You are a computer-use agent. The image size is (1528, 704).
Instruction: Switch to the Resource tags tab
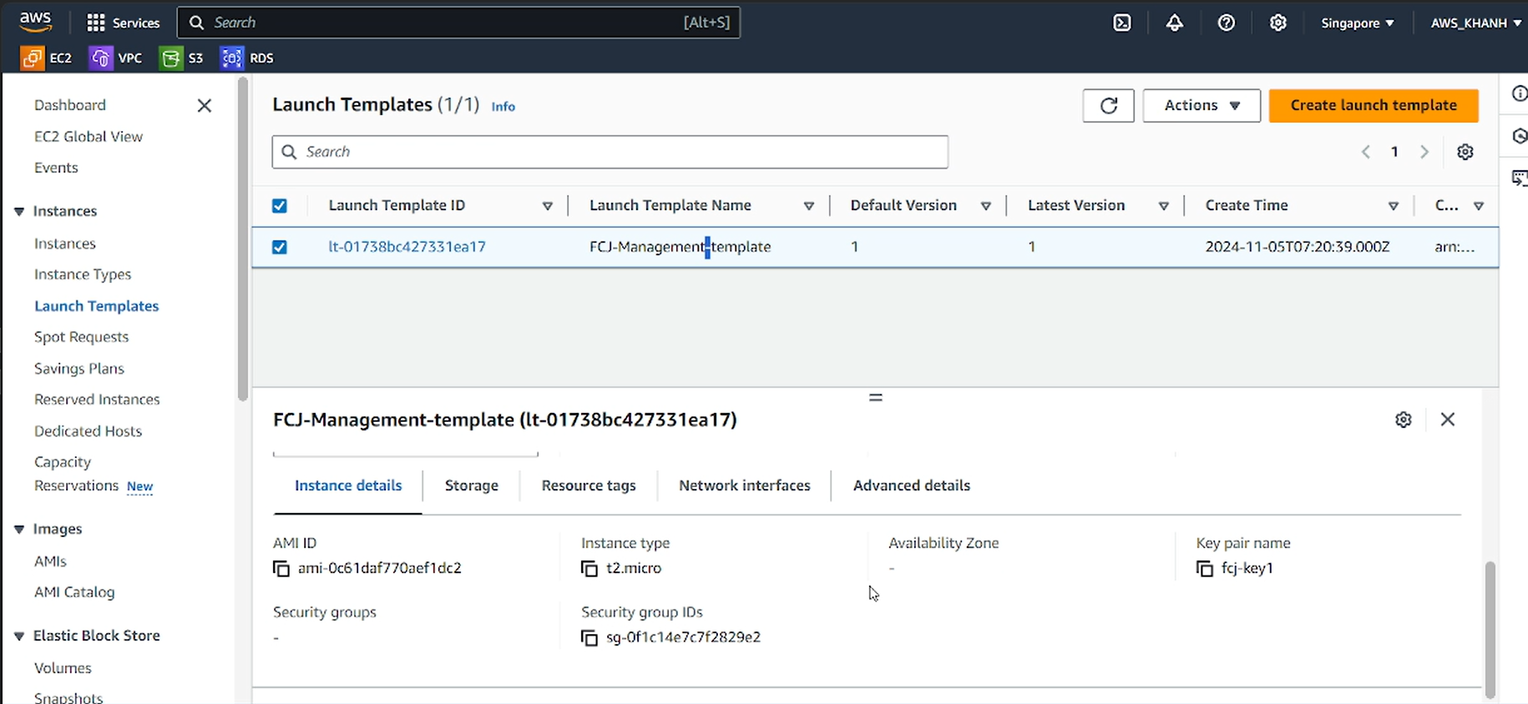click(x=589, y=485)
